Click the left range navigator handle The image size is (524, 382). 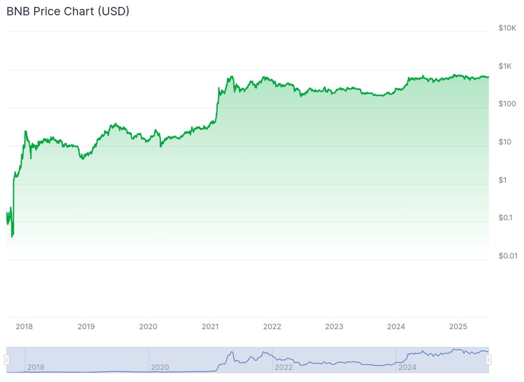point(7,360)
